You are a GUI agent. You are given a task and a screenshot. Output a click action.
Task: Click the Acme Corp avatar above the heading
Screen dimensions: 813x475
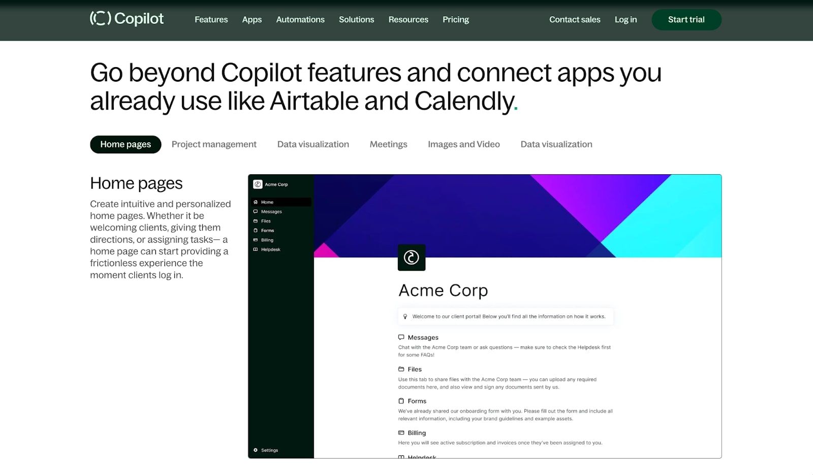[x=412, y=258]
